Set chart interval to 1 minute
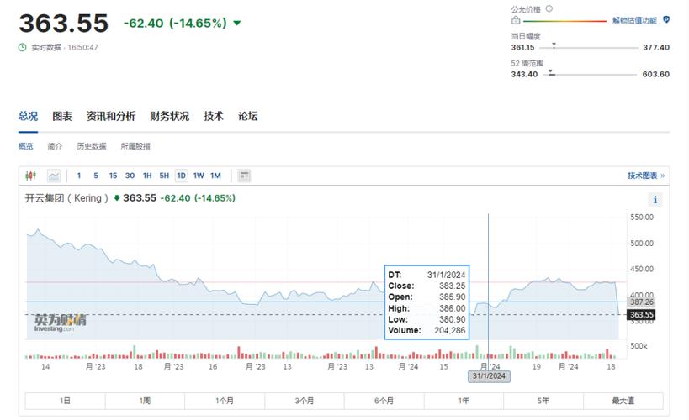The width and height of the screenshot is (689, 420). [x=79, y=176]
